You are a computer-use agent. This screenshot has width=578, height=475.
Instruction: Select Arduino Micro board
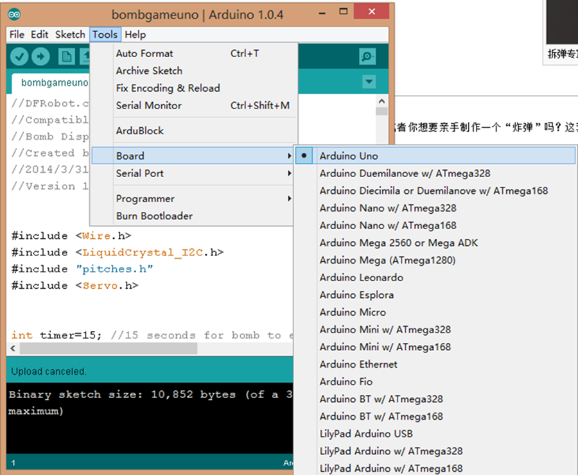click(435, 312)
